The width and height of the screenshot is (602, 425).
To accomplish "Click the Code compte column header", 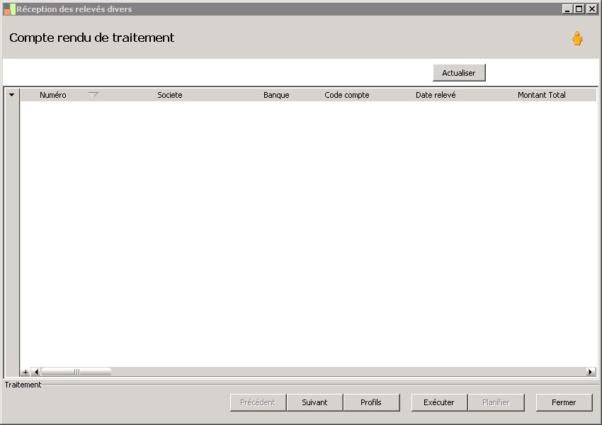I will (x=347, y=95).
